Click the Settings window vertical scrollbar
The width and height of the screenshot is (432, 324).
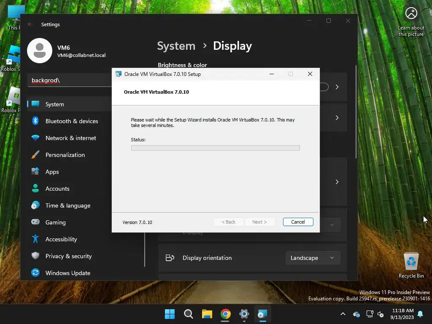[356, 111]
